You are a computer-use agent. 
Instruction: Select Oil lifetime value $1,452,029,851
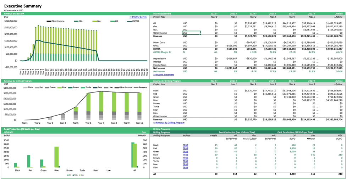[x=334, y=23]
